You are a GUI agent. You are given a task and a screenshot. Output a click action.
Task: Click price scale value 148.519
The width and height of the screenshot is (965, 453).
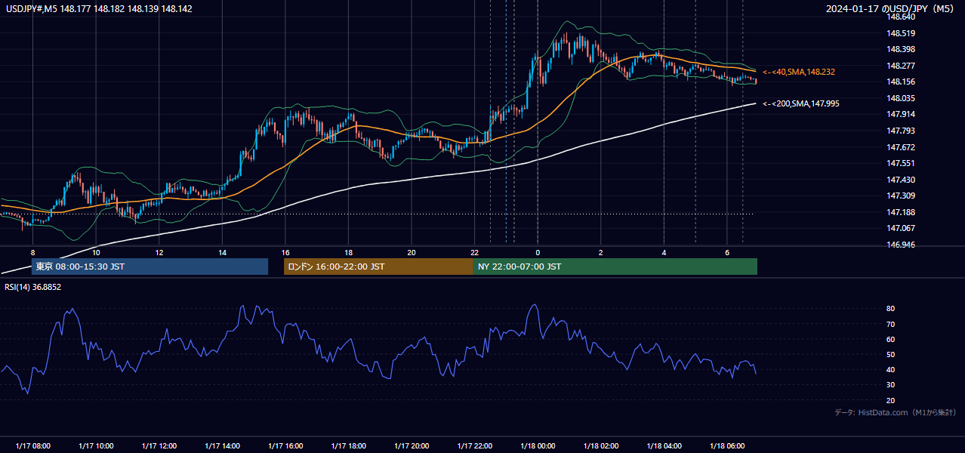900,33
